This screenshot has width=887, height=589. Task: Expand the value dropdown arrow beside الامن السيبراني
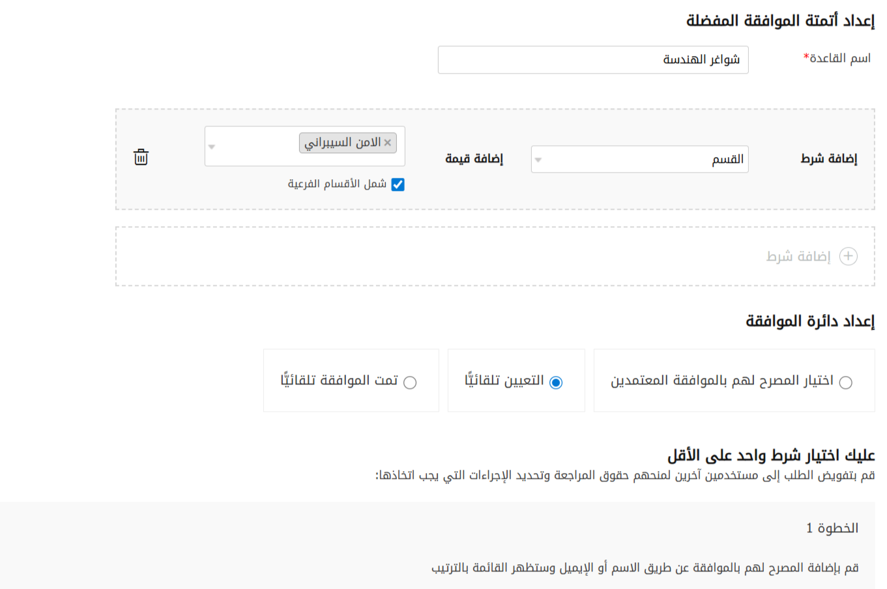[x=212, y=147]
